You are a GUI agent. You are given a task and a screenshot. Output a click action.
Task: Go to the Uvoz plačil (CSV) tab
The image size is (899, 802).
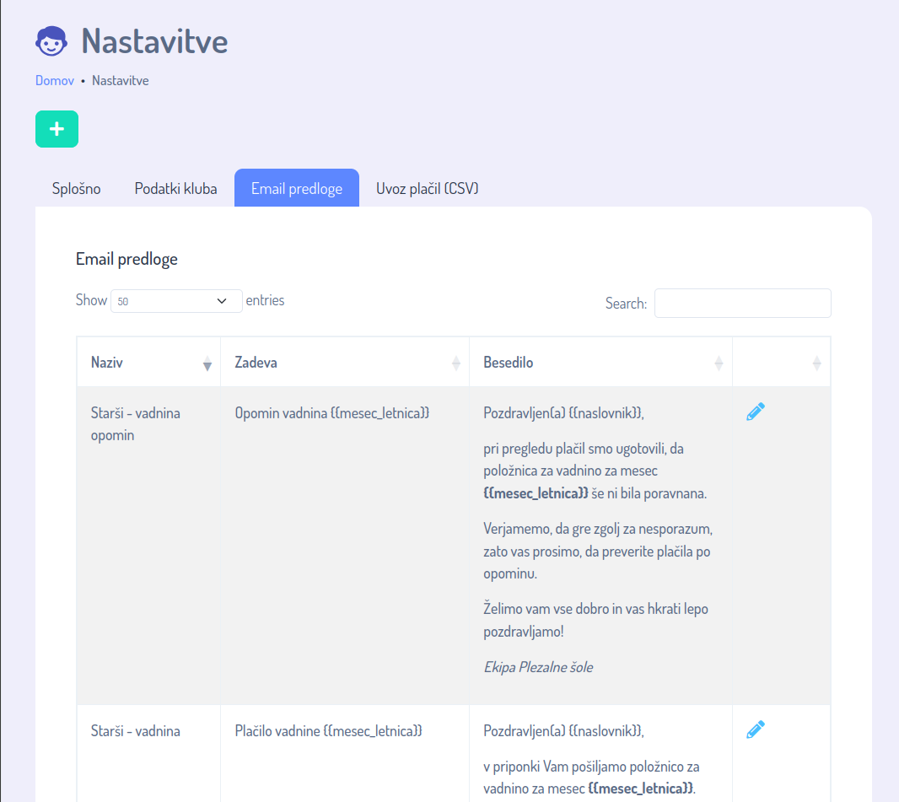428,188
